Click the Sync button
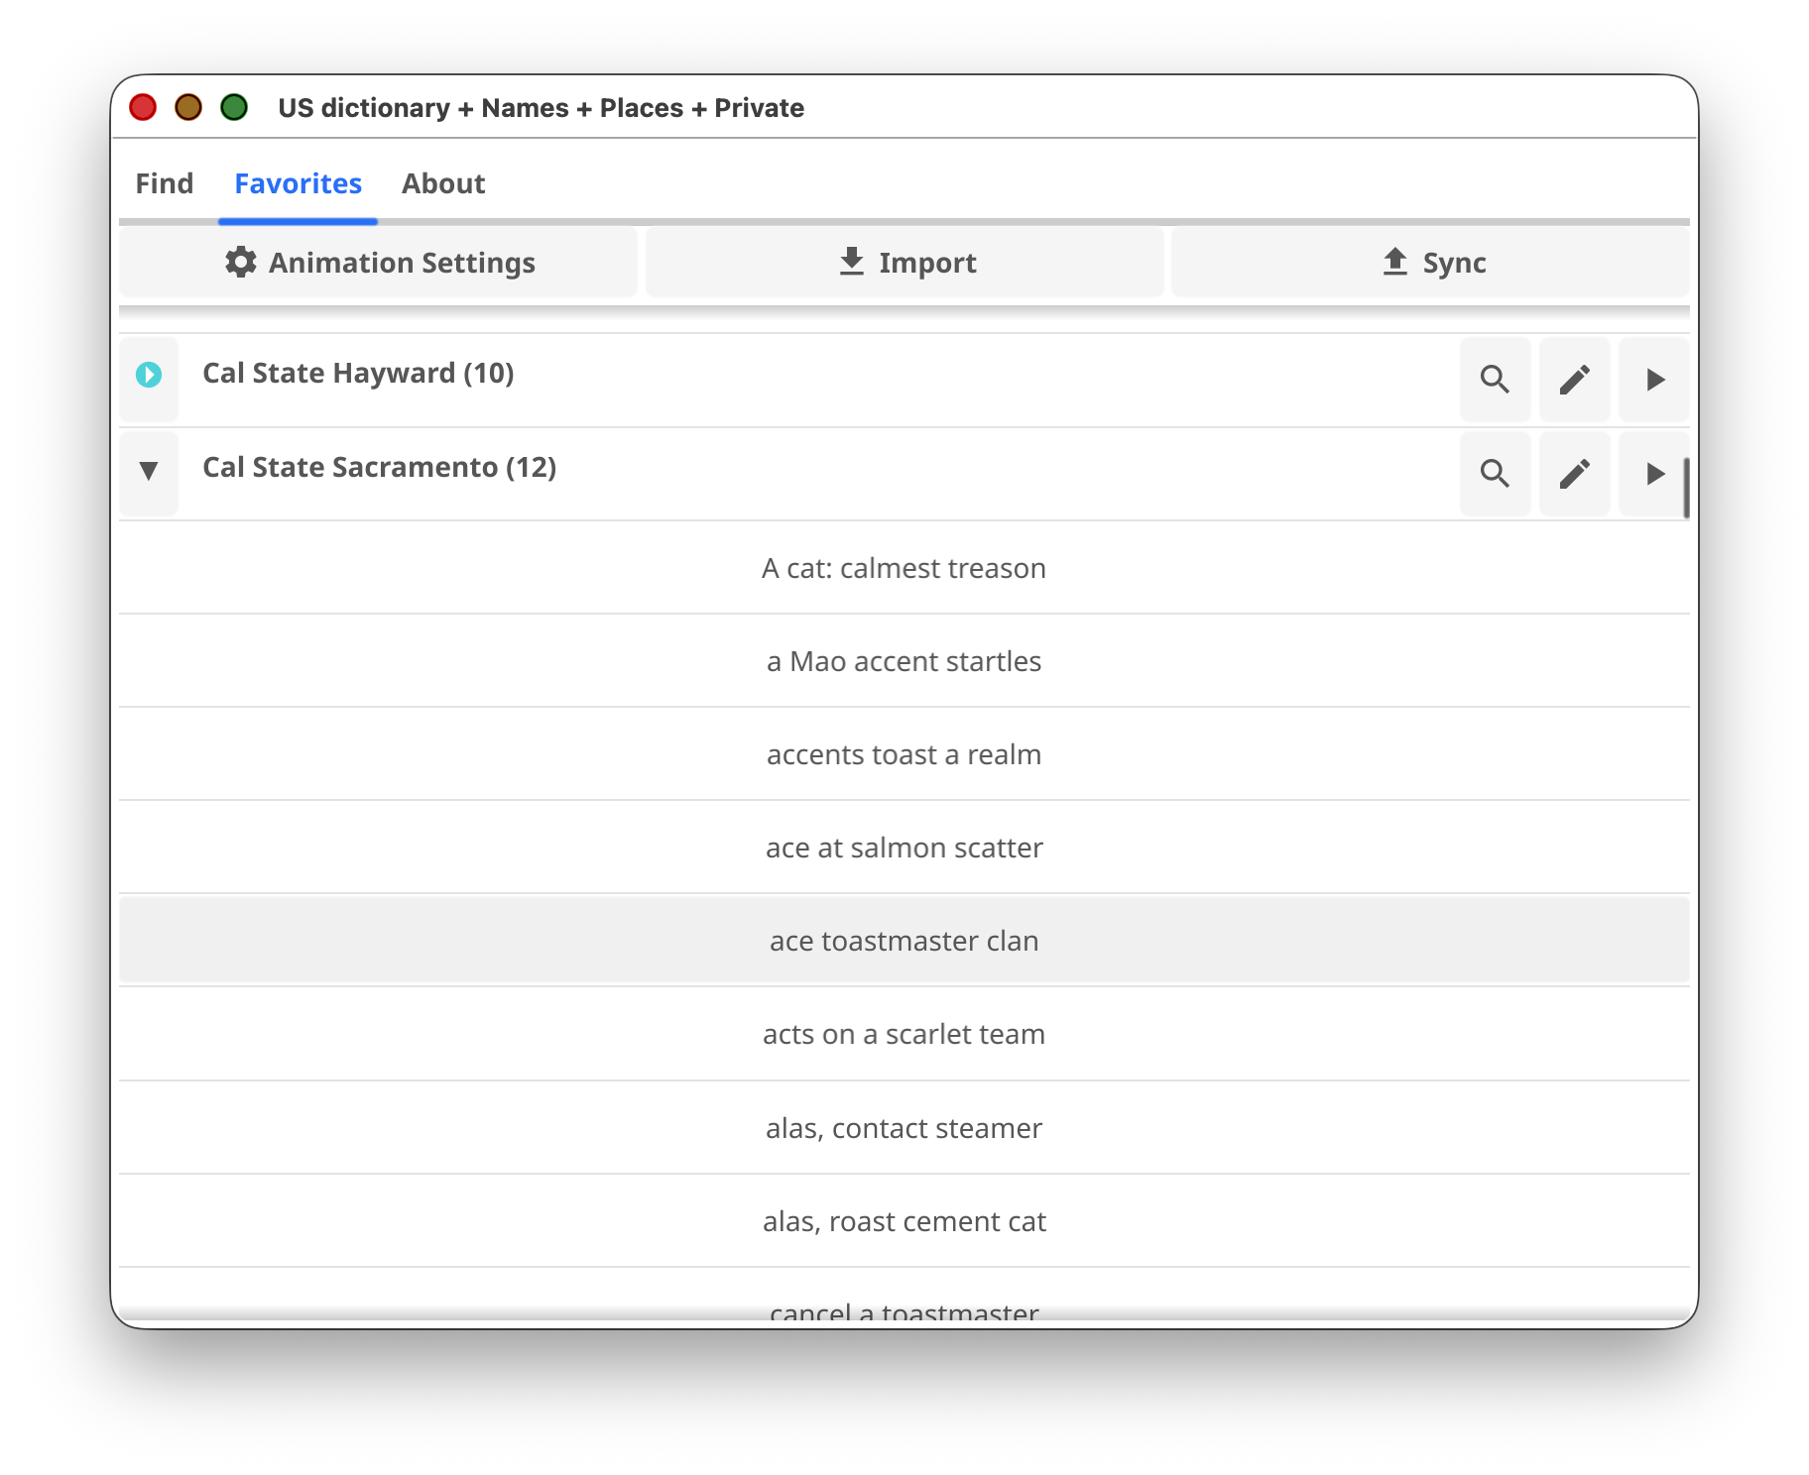 (x=1431, y=263)
